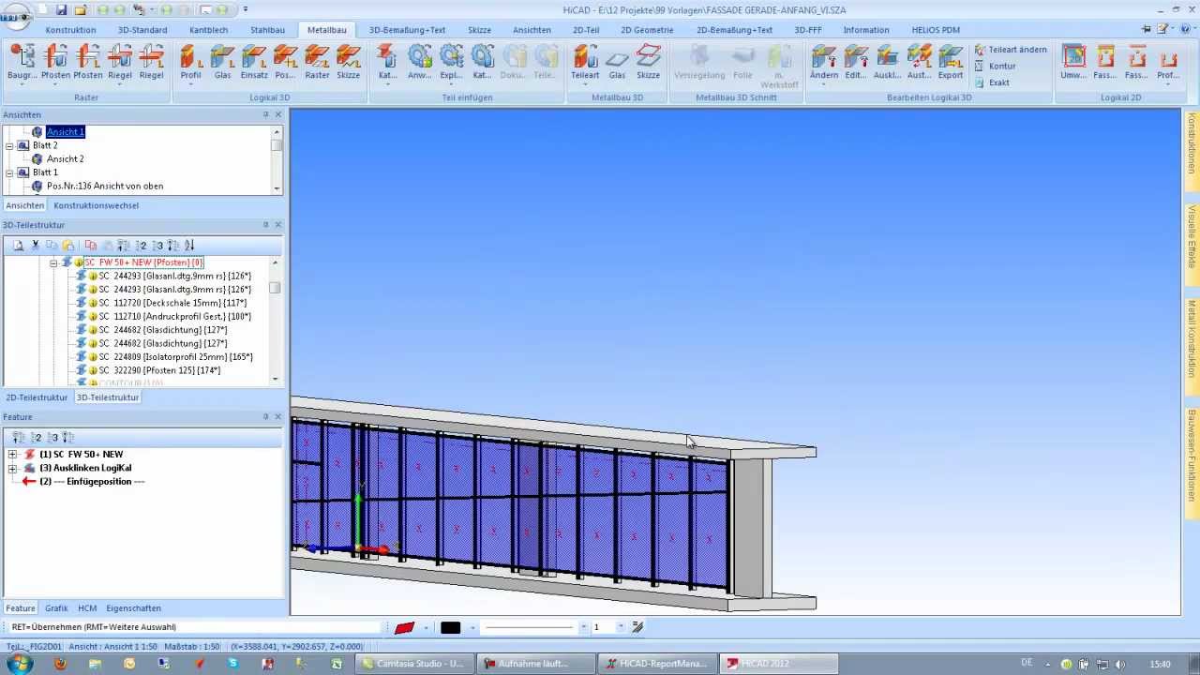1200x675 pixels.
Task: Close the Feature panel
Action: pyautogui.click(x=278, y=417)
